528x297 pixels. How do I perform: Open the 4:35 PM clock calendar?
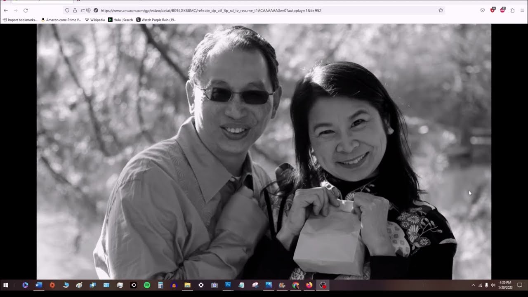point(505,285)
